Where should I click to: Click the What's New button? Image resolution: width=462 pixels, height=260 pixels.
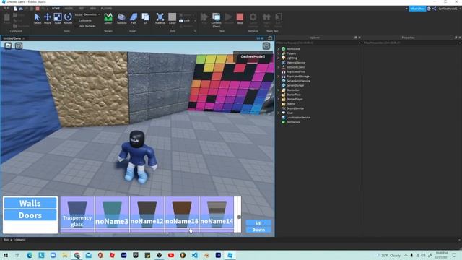pyautogui.click(x=417, y=9)
